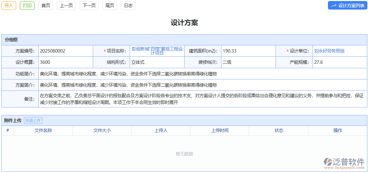Click the 附件上传 section title

click(x=13, y=121)
